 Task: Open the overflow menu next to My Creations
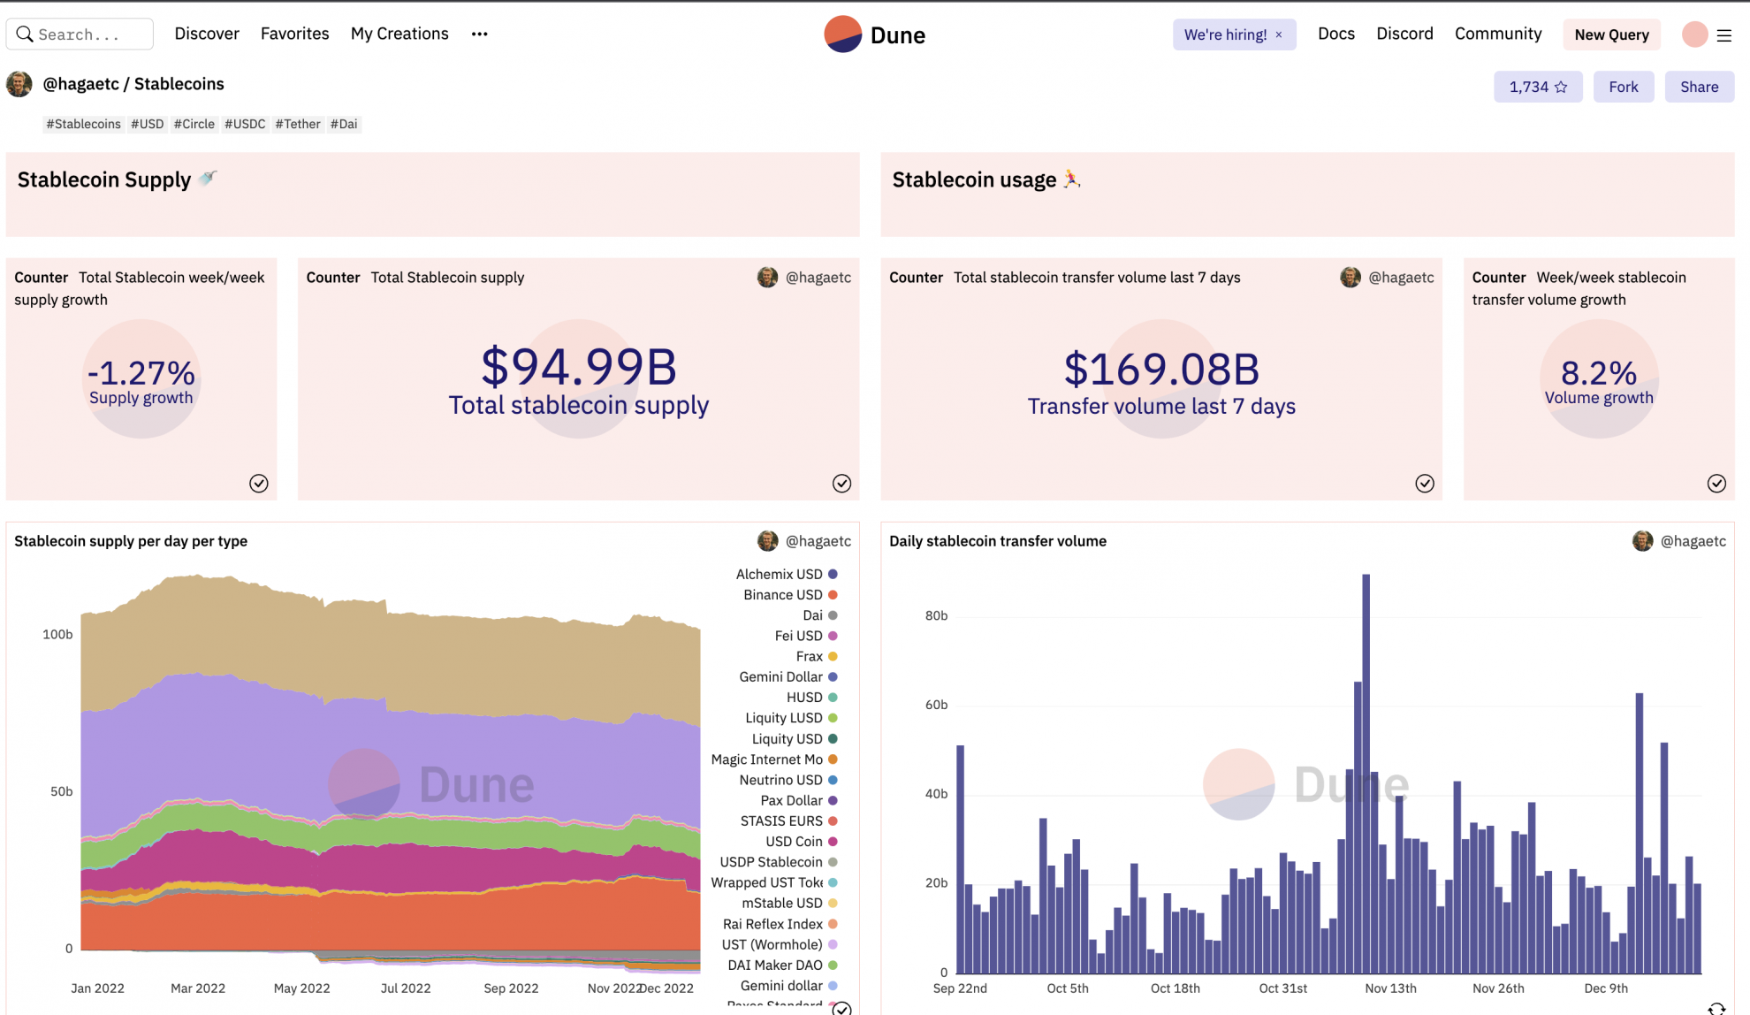pos(479,34)
